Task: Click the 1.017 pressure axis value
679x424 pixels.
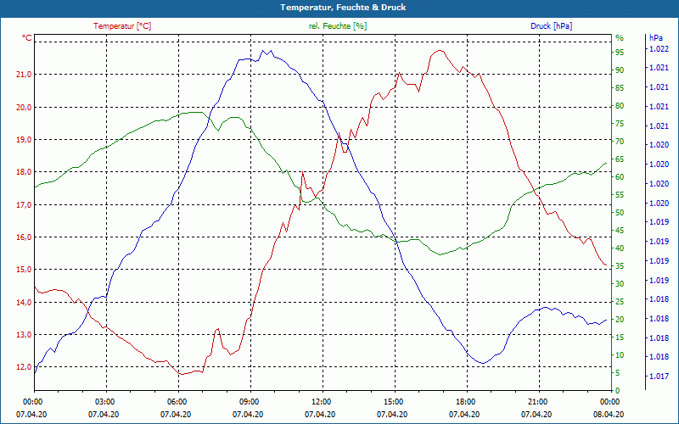Action: tap(659, 377)
